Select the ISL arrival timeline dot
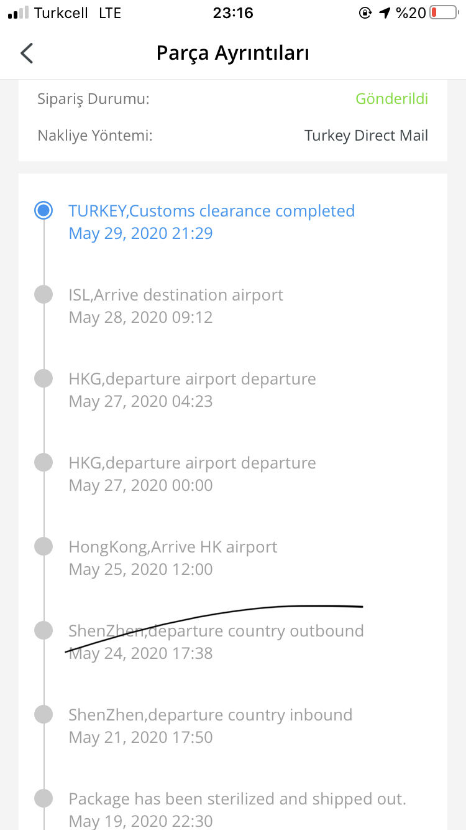 (43, 294)
